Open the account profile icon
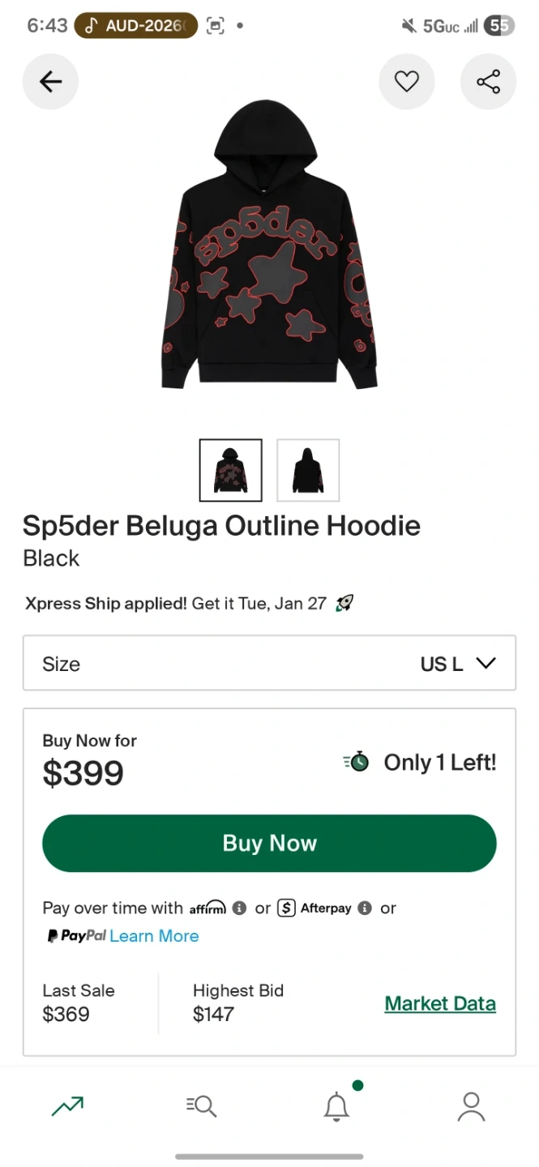 tap(471, 1105)
